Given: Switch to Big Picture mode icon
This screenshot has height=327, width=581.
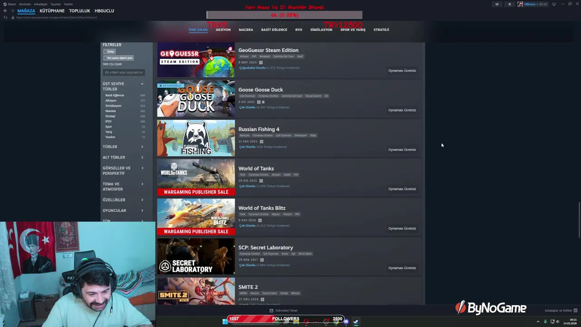Looking at the screenshot, I should click(554, 4).
